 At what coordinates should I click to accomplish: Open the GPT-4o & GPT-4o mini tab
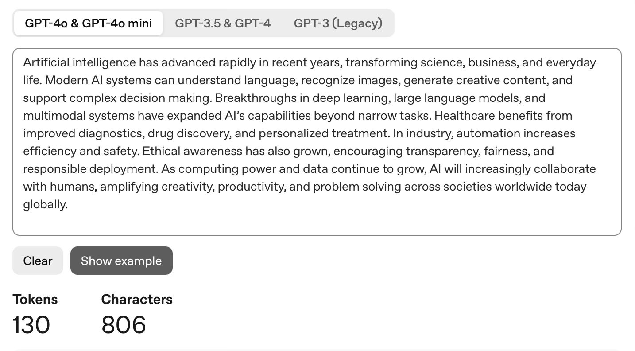pyautogui.click(x=88, y=23)
